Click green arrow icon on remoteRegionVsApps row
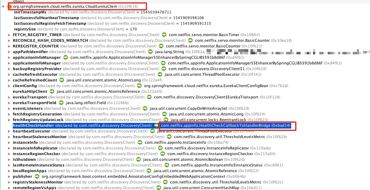370x190 pixels. [159, 188]
